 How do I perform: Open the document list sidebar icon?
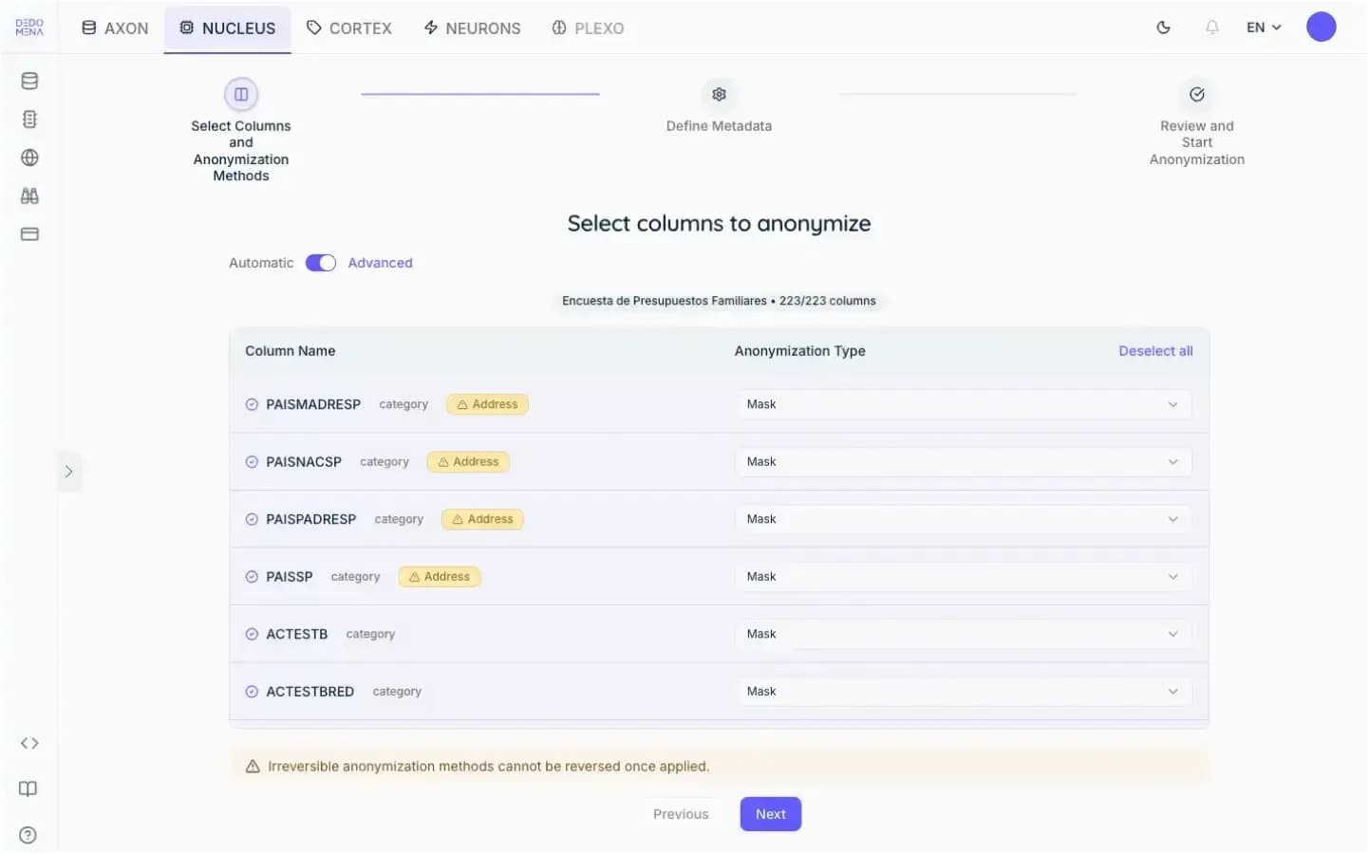coord(29,120)
